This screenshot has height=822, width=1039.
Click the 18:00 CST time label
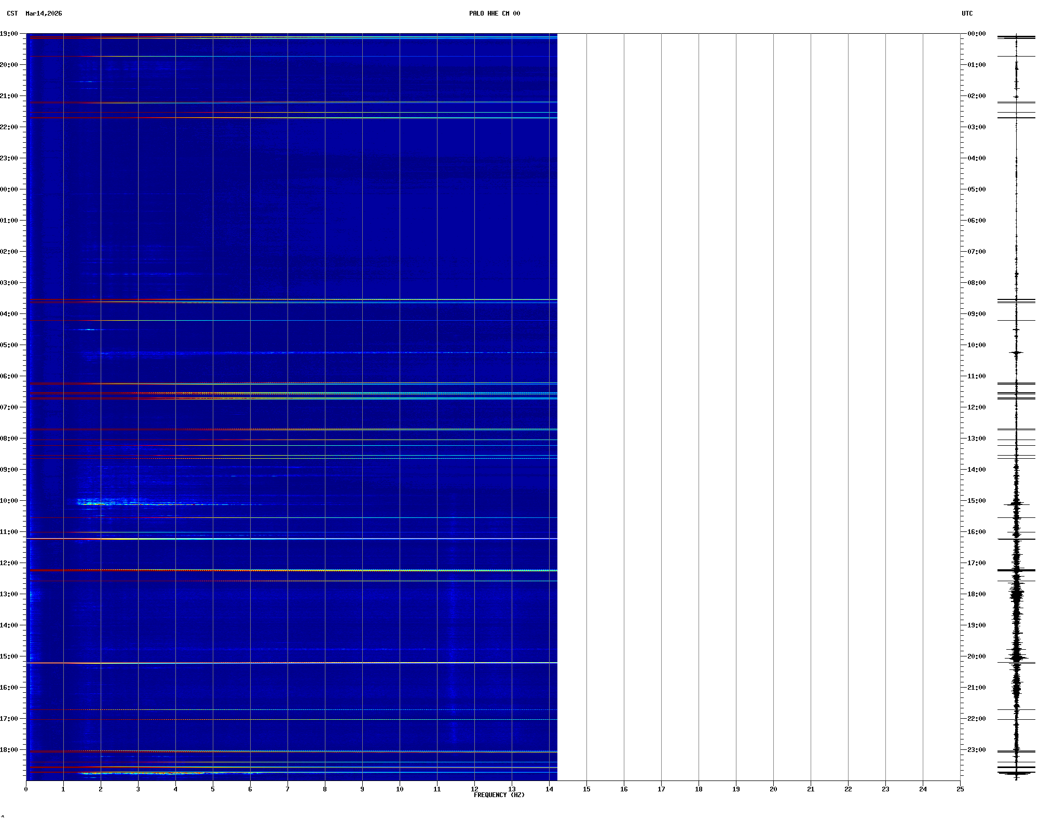[9, 750]
